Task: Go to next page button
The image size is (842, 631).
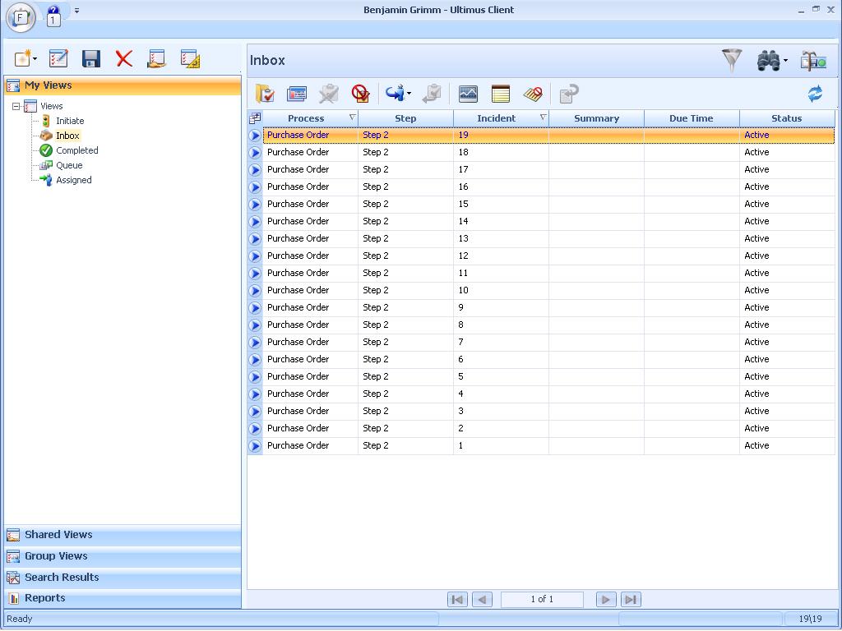Action: tap(606, 599)
